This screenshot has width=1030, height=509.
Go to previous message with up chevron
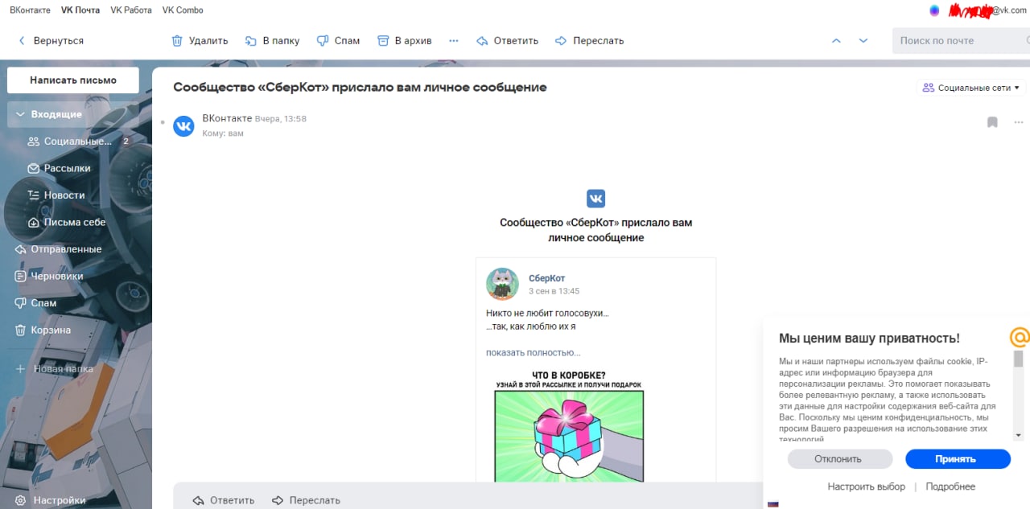[836, 40]
